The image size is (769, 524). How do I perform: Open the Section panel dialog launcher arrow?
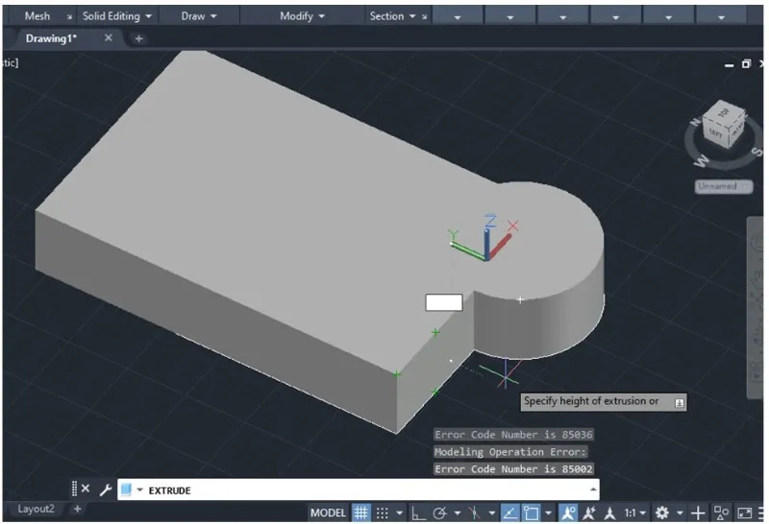pyautogui.click(x=424, y=16)
